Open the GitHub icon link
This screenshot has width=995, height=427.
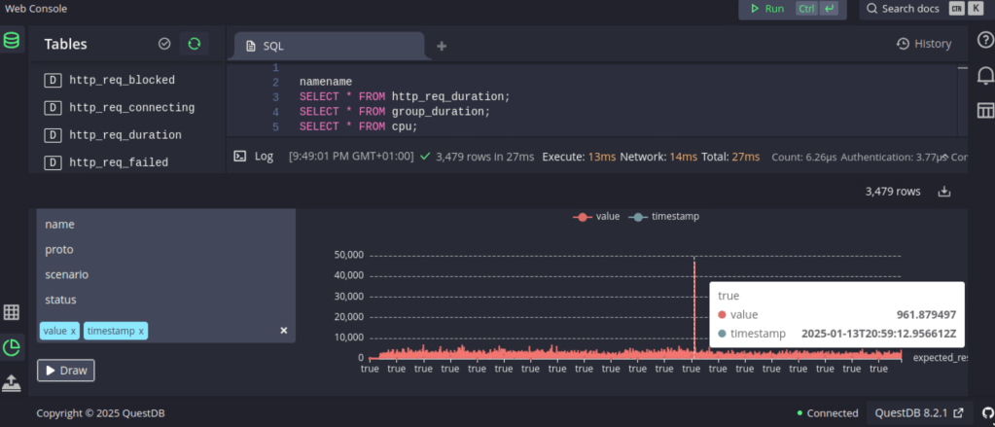point(988,412)
